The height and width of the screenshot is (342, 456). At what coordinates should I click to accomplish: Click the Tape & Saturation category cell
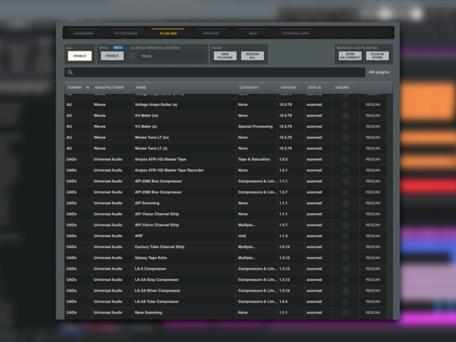click(x=254, y=160)
